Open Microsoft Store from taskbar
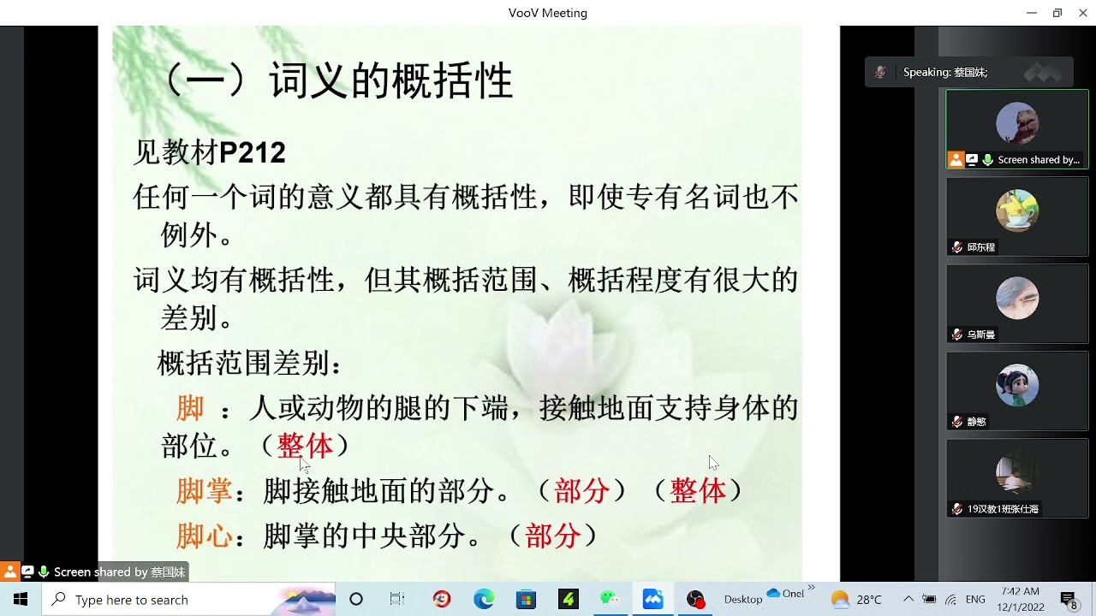 click(526, 600)
